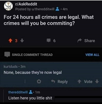
Task: Open the three-dot options on kurtduds' comment
Action: pyautogui.click(x=25, y=82)
